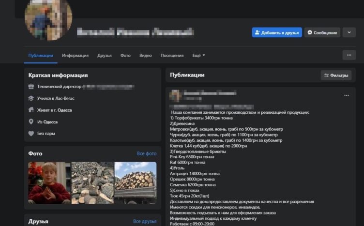Open the three-dot menu on the post
Screen dimensions: 364x226
346,96
